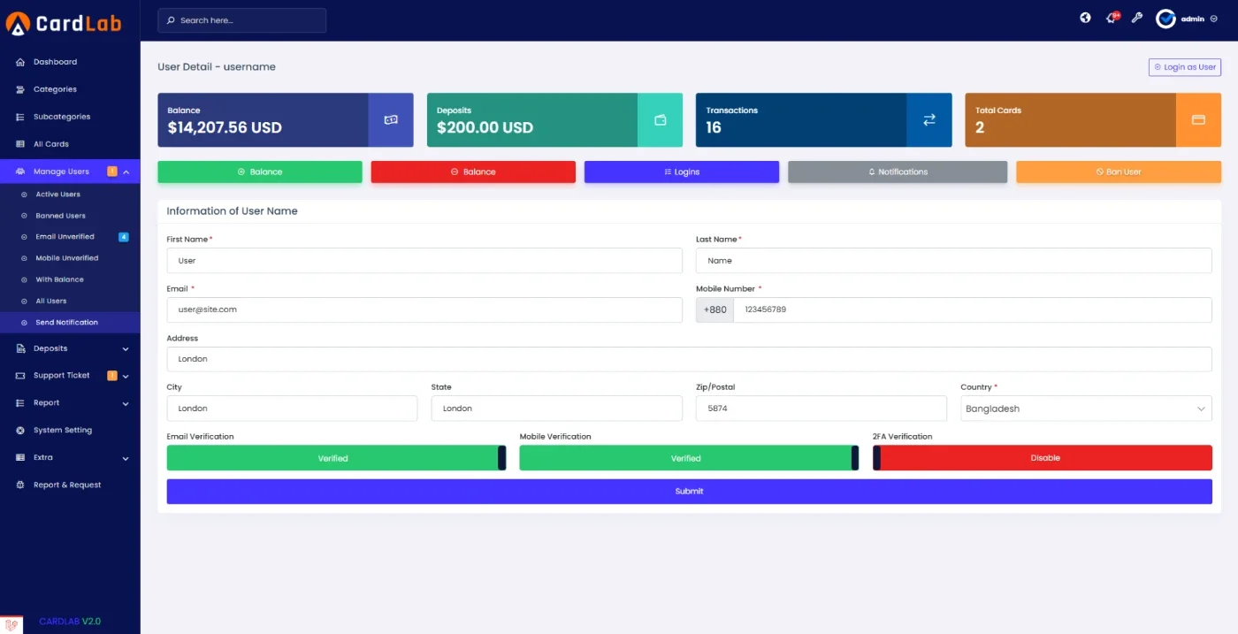The width and height of the screenshot is (1238, 634).
Task: Click the green add Balance button
Action: click(x=260, y=172)
